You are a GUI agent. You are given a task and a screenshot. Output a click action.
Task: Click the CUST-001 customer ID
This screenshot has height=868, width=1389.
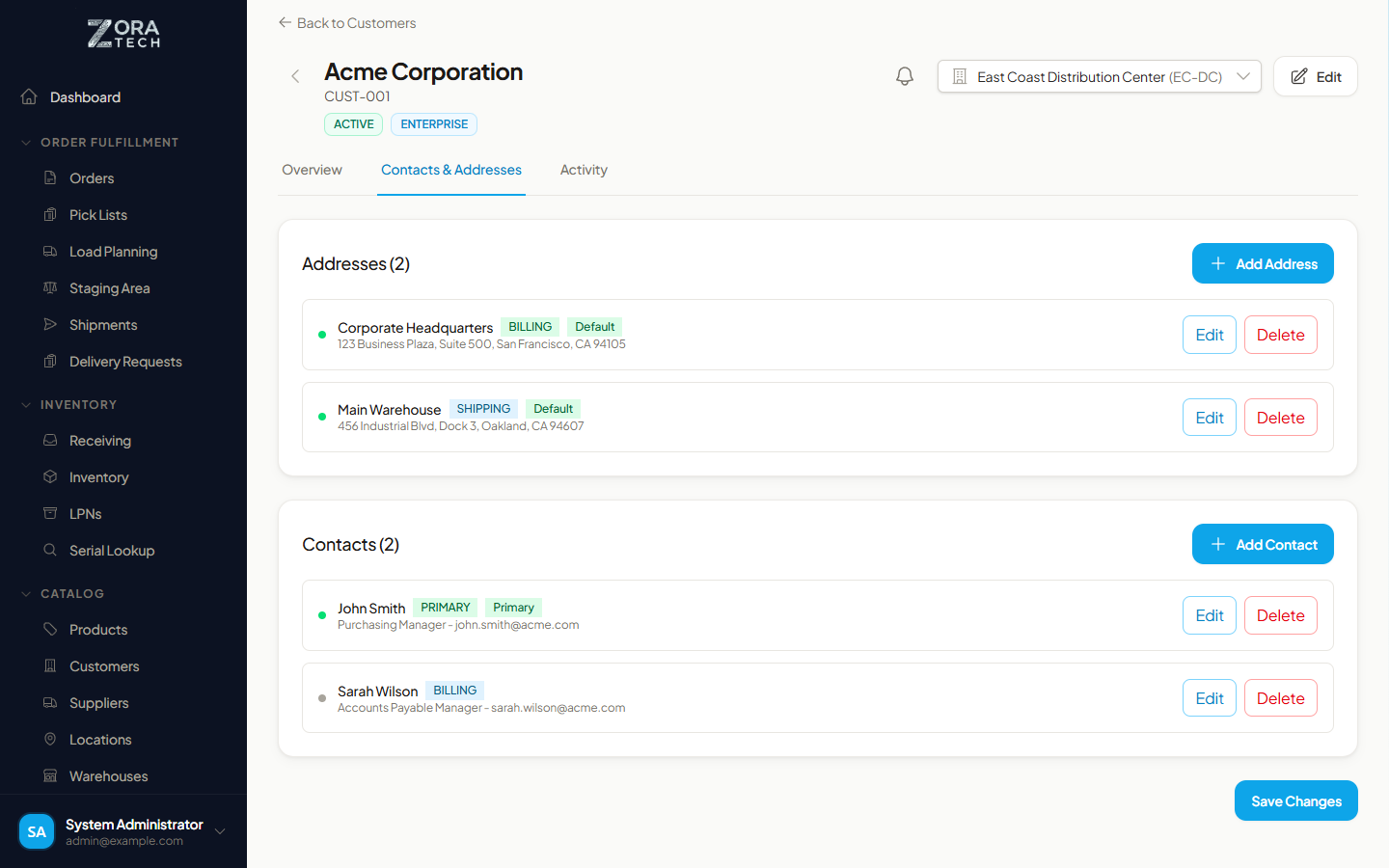click(x=357, y=96)
